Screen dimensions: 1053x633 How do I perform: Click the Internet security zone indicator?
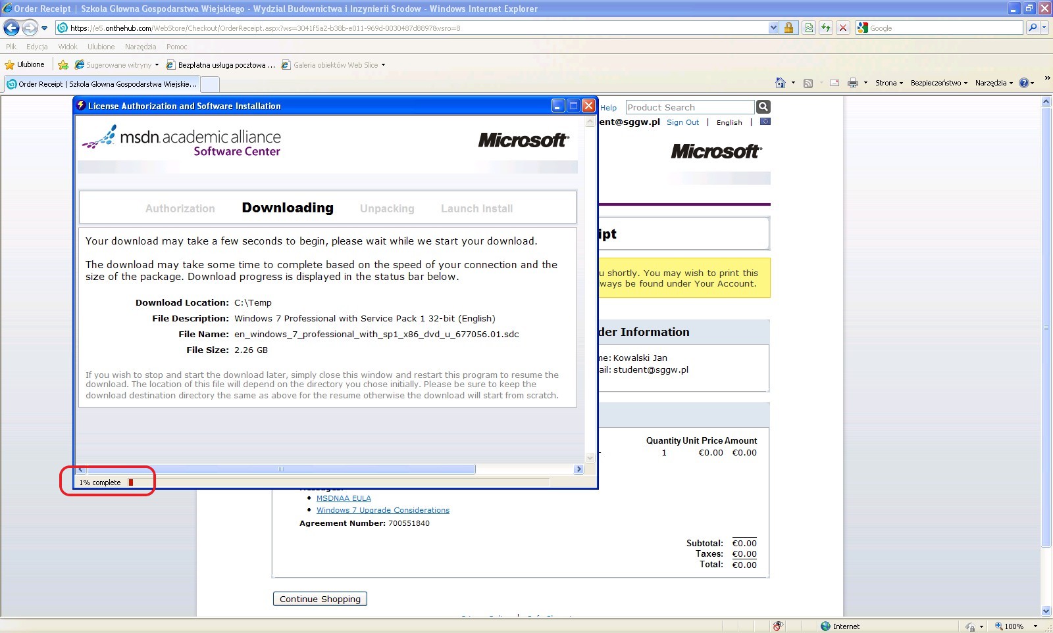[840, 626]
